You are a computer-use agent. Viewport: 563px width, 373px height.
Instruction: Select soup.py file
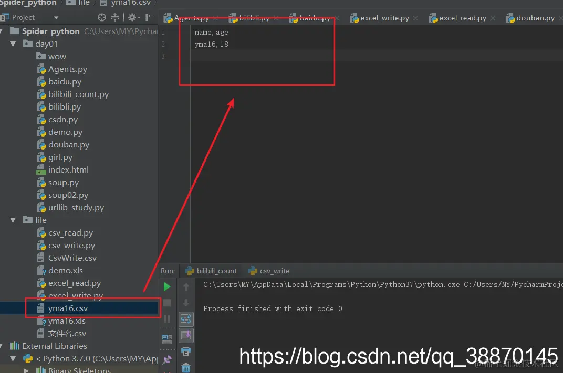[x=58, y=183]
